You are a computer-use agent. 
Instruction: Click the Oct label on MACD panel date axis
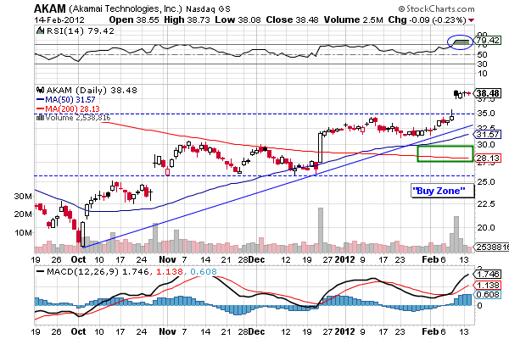click(x=78, y=331)
